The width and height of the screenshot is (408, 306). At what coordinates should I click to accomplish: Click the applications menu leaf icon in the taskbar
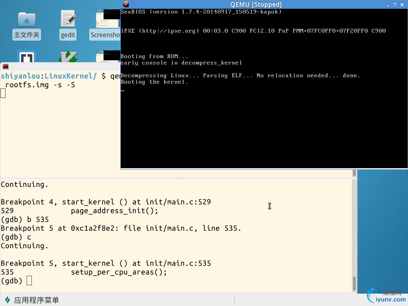tap(8, 300)
